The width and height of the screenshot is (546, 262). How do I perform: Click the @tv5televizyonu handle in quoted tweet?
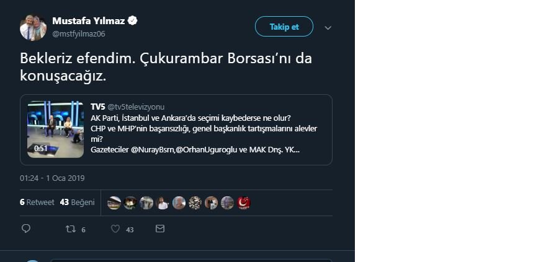click(136, 107)
